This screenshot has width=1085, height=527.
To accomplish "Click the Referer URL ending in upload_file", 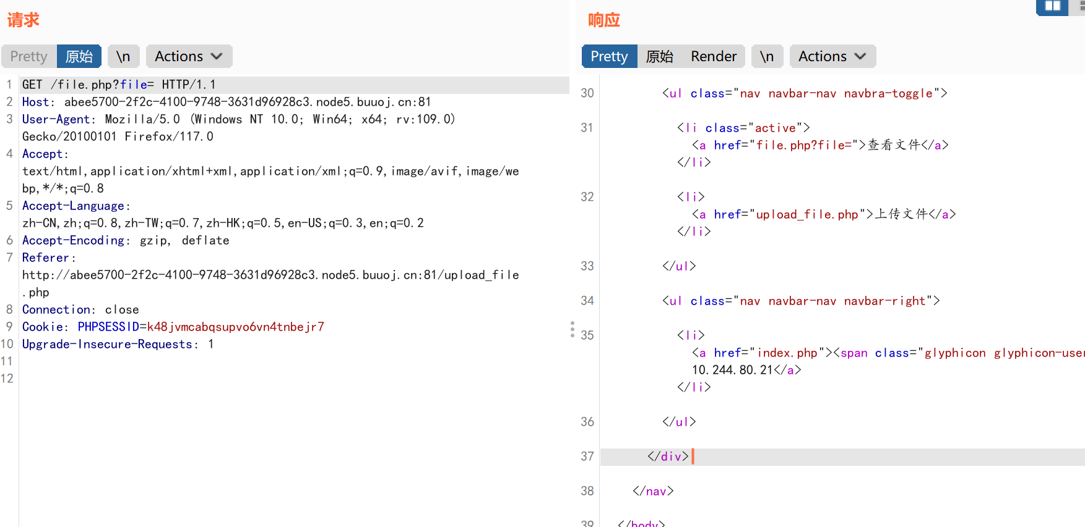I will coord(270,275).
